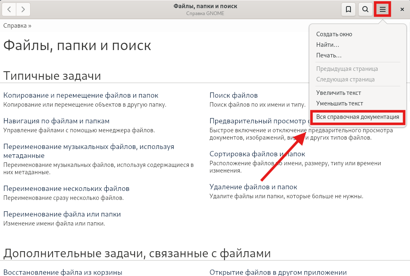Close the hamburger menu button

click(x=382, y=9)
